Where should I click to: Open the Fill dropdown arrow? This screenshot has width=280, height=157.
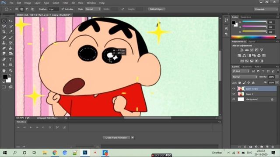tap(277, 82)
